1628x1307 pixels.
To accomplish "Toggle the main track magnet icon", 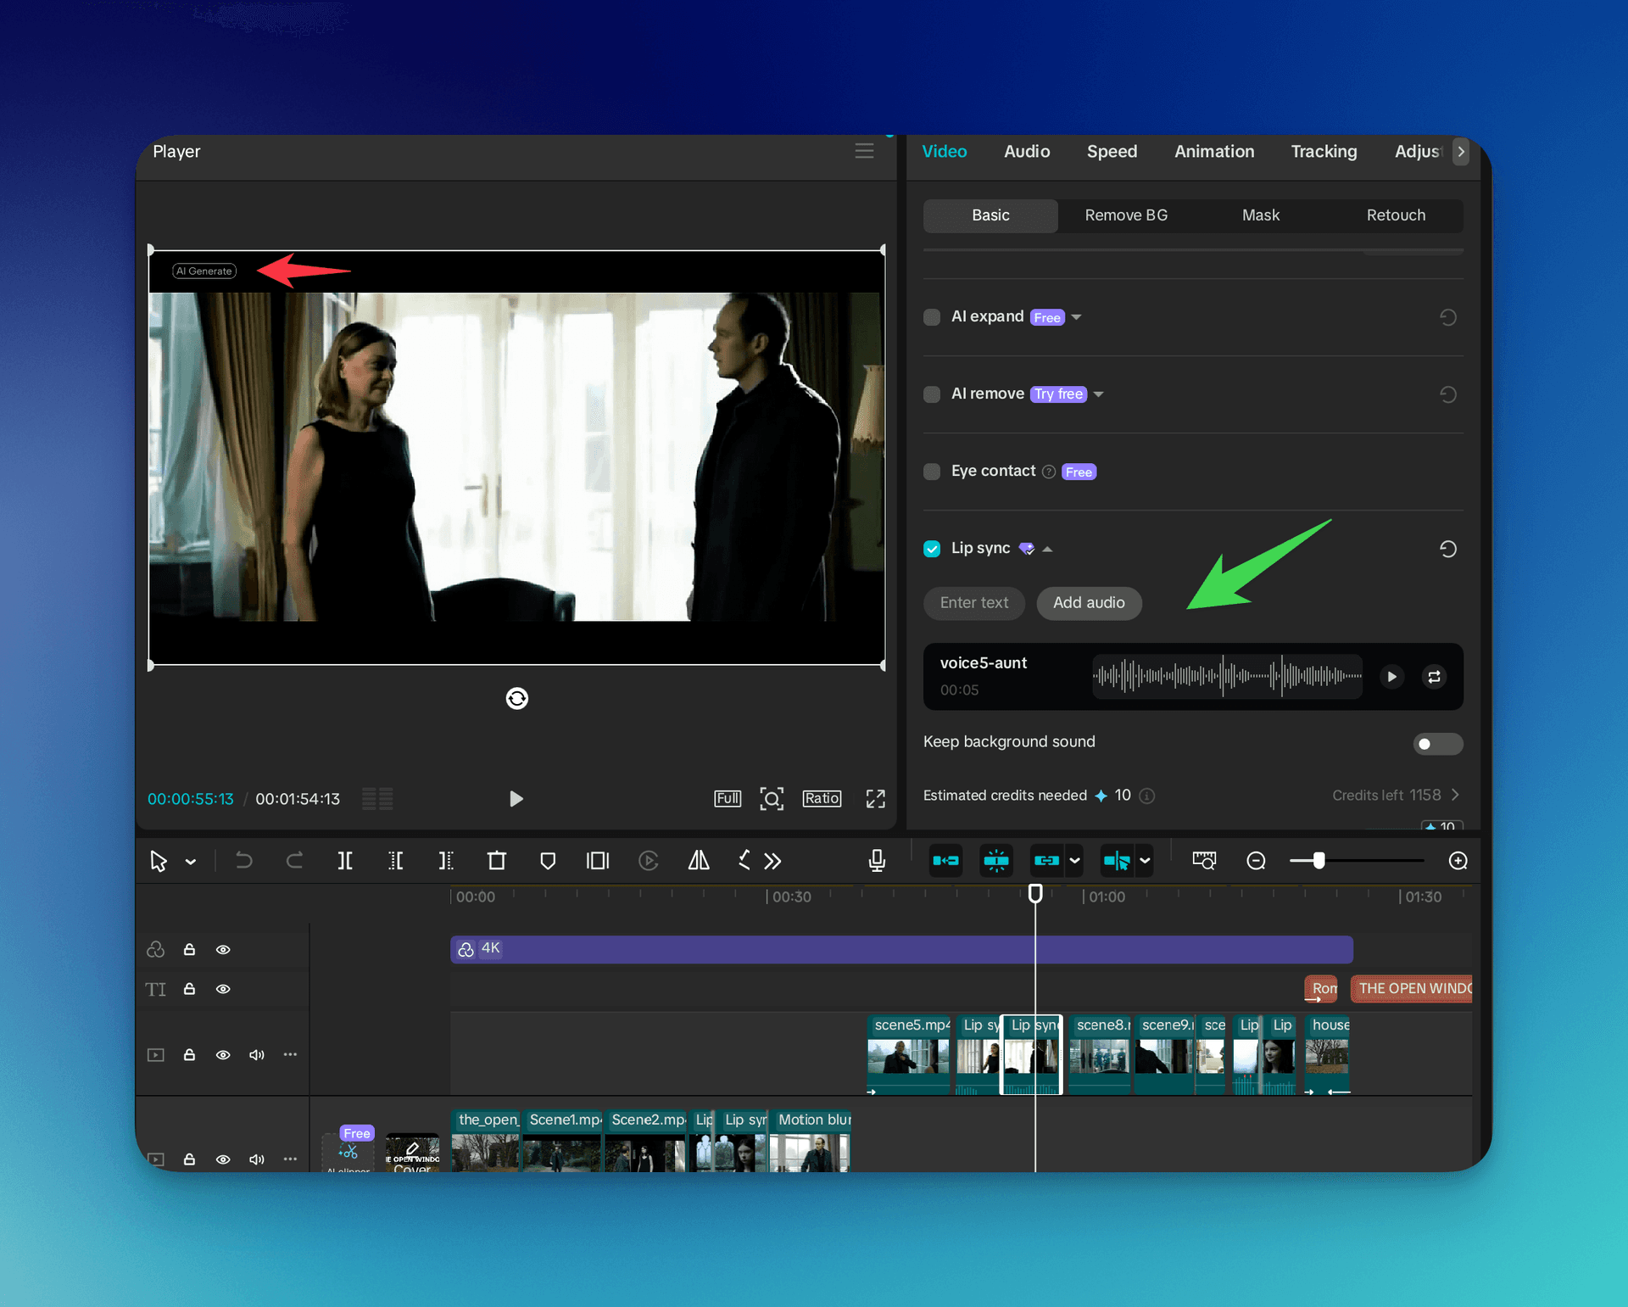I will coord(945,861).
